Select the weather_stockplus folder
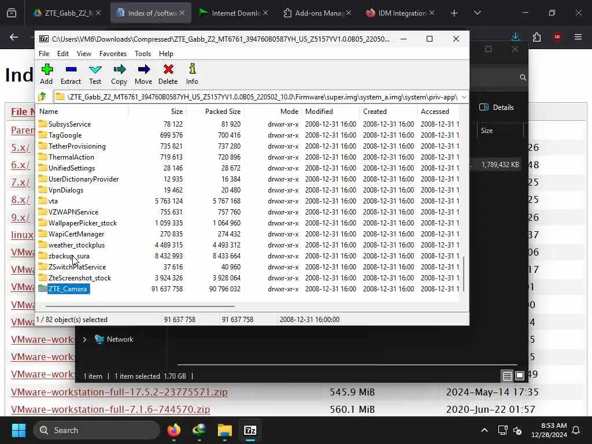 coord(76,245)
